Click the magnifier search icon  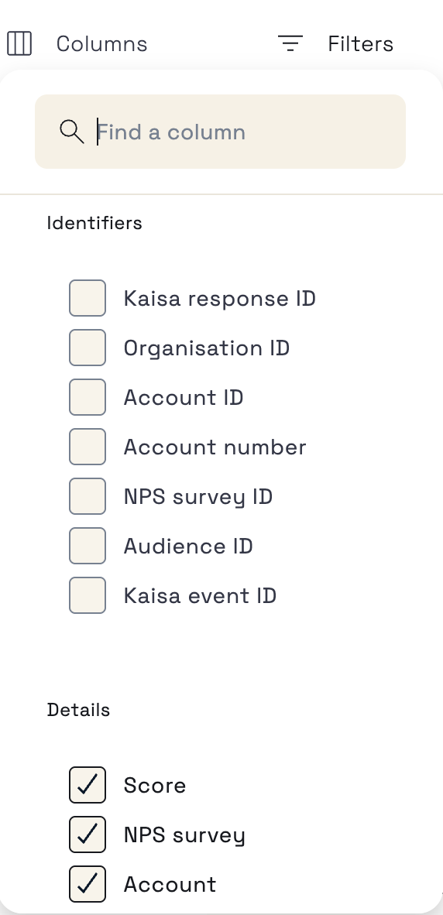coord(72,132)
